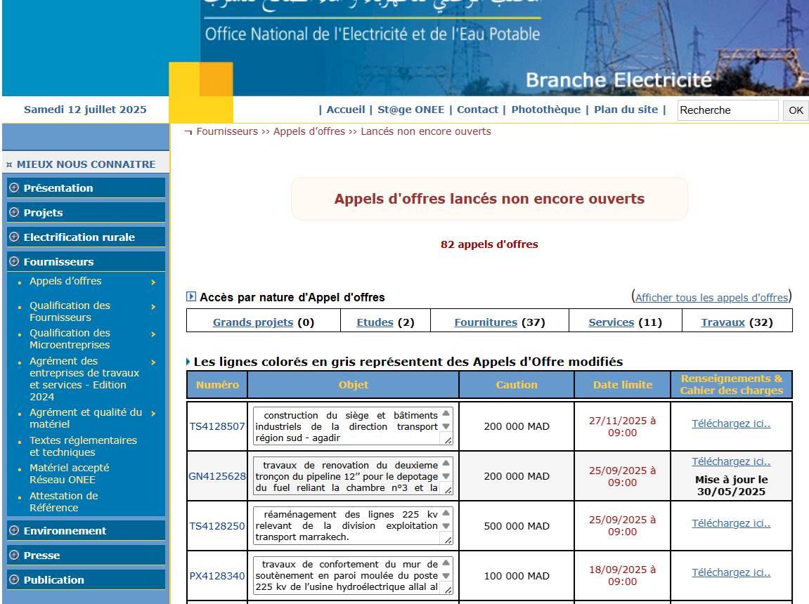Click resize grip of PX4128340 description box

448,589
